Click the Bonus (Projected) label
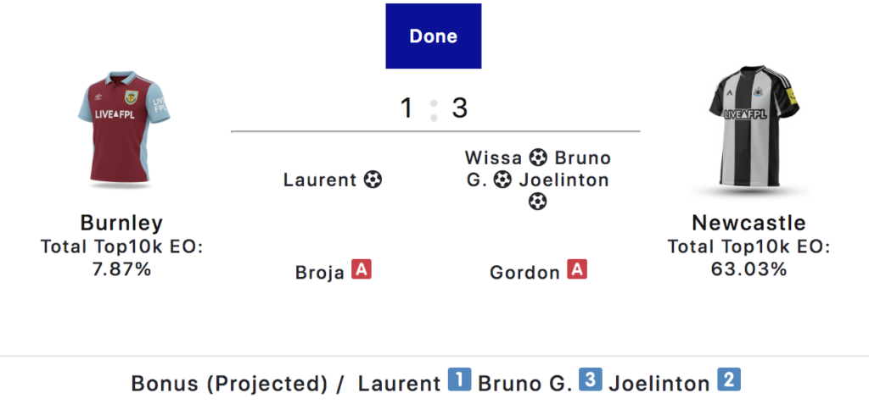This screenshot has width=869, height=404. [x=229, y=384]
